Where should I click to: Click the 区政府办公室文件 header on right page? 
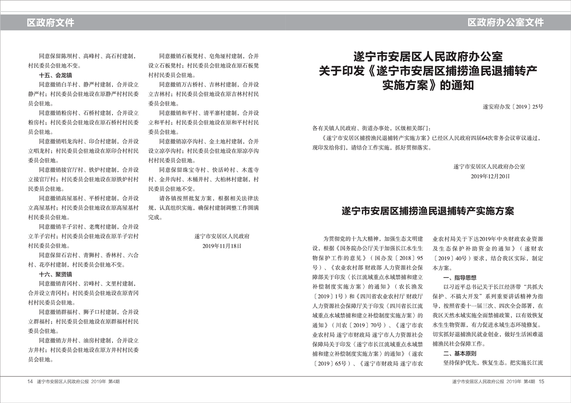[506, 23]
